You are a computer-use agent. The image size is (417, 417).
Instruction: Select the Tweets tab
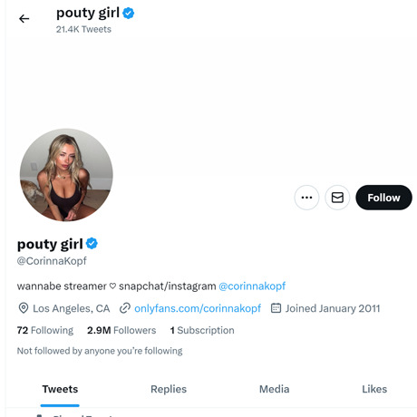[x=60, y=389]
